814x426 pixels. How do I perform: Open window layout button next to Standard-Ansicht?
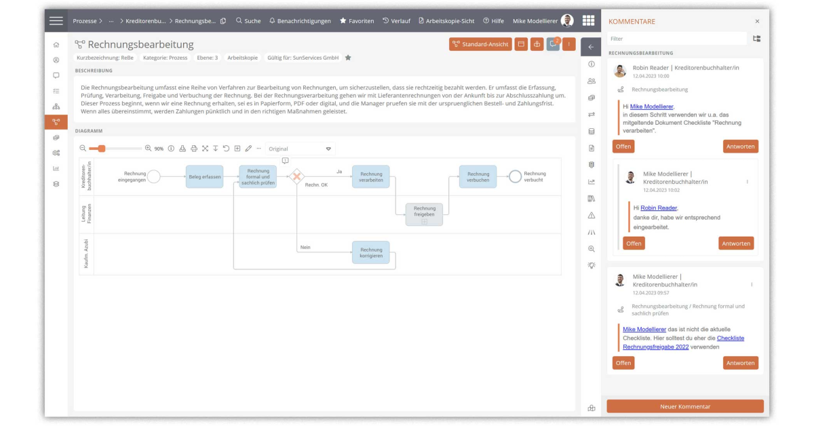click(522, 44)
